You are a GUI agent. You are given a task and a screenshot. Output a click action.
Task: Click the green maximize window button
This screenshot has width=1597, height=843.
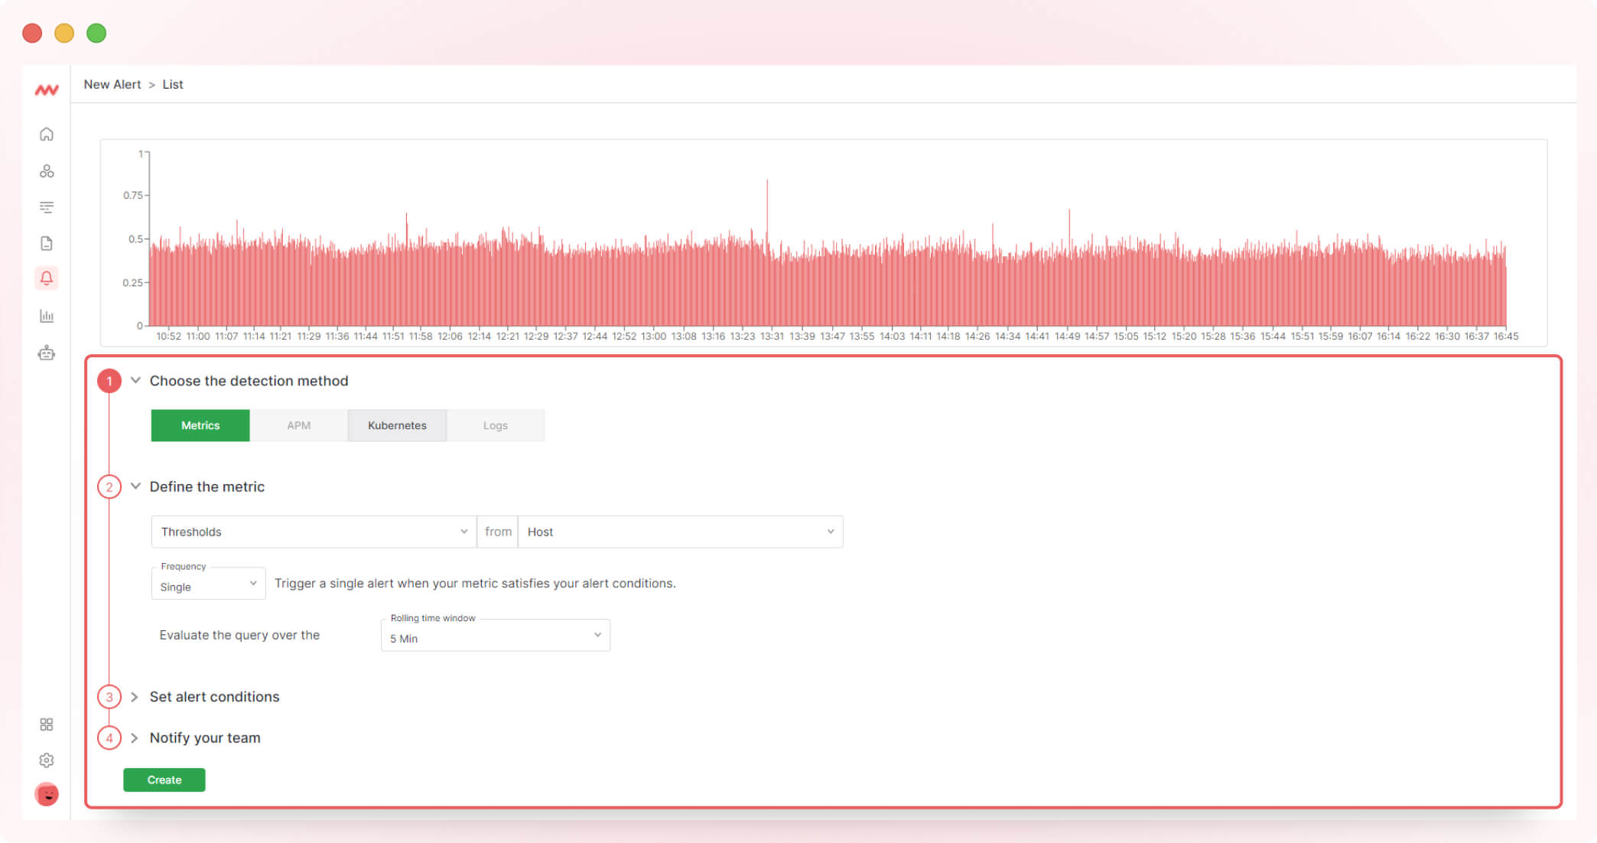pyautogui.click(x=96, y=33)
